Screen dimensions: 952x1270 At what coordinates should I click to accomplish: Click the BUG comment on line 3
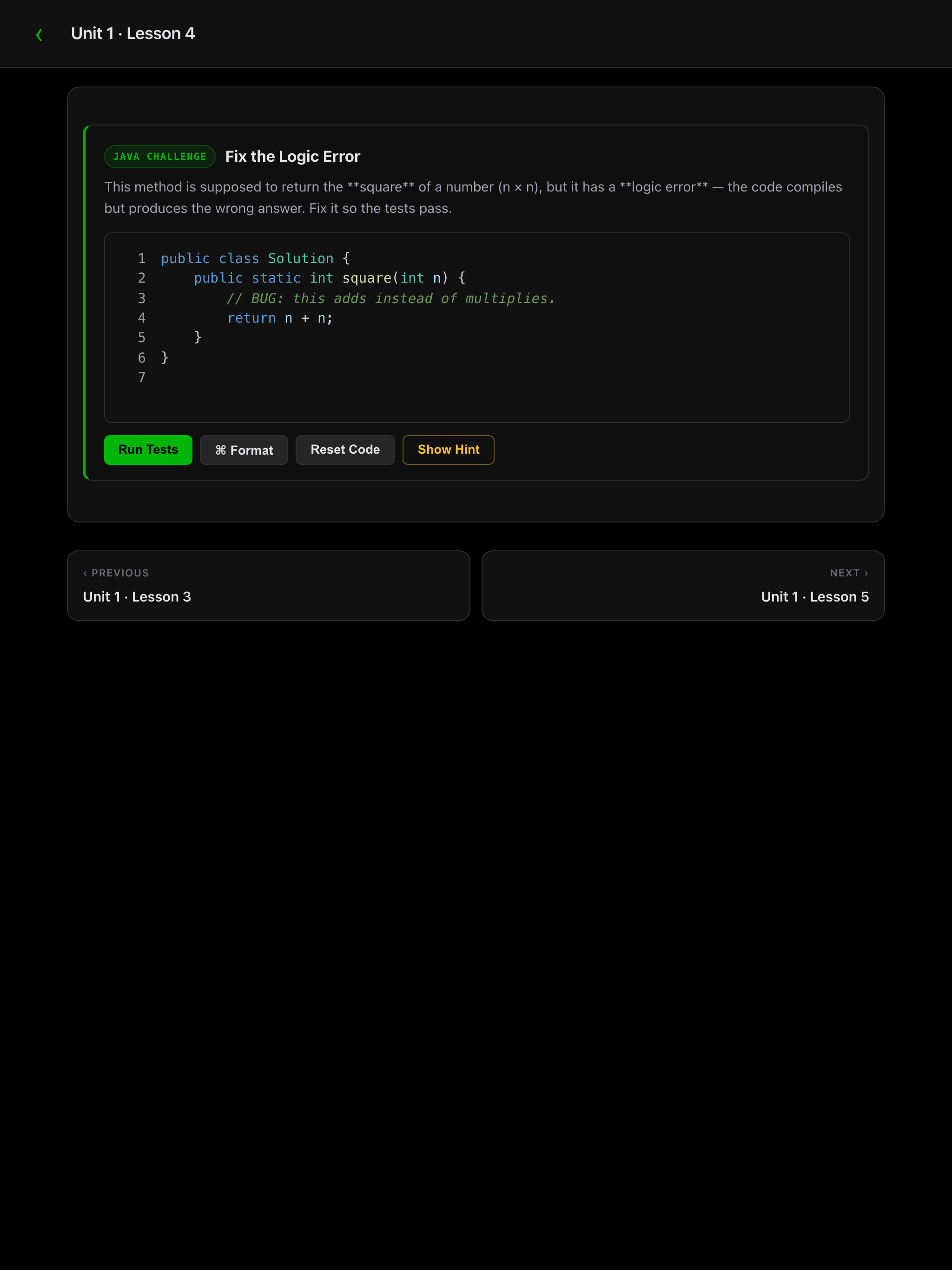tap(391, 298)
